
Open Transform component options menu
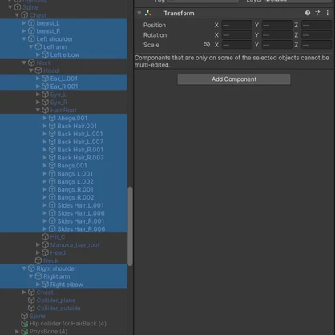(328, 13)
